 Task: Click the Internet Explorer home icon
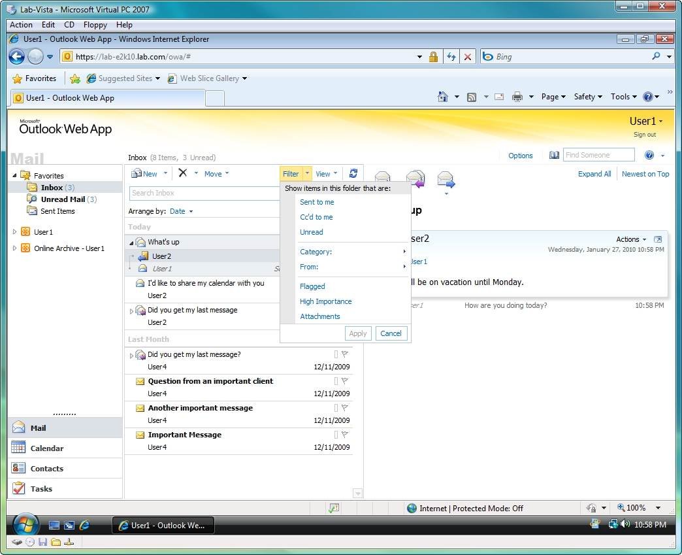(x=443, y=97)
